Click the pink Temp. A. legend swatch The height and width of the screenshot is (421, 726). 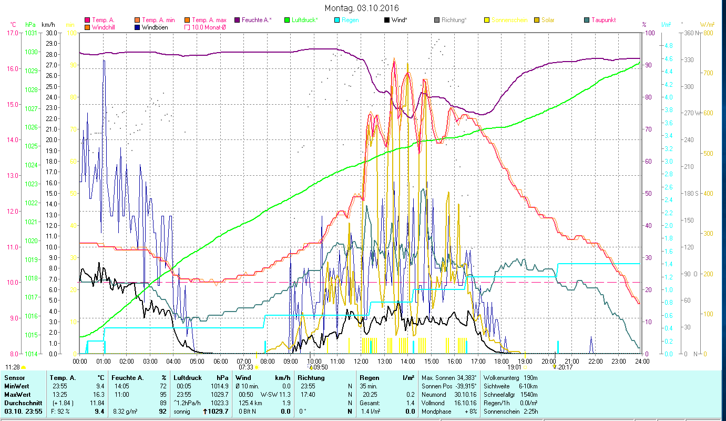(87, 20)
